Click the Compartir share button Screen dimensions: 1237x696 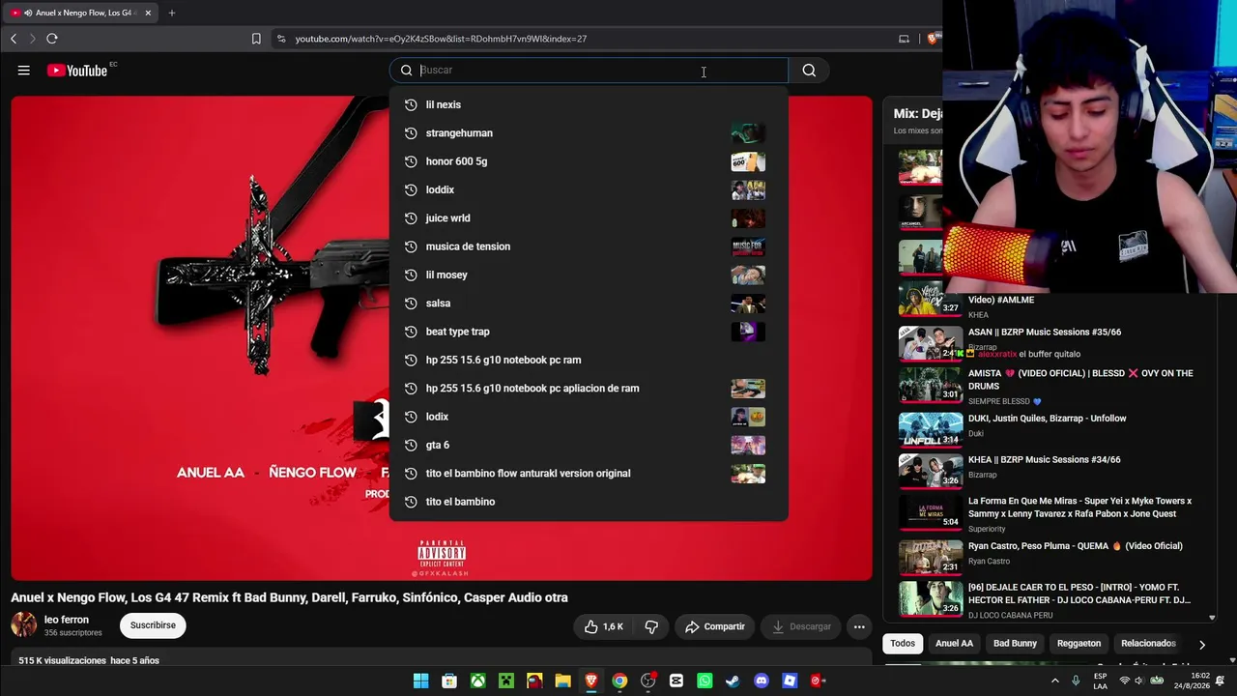(x=715, y=626)
